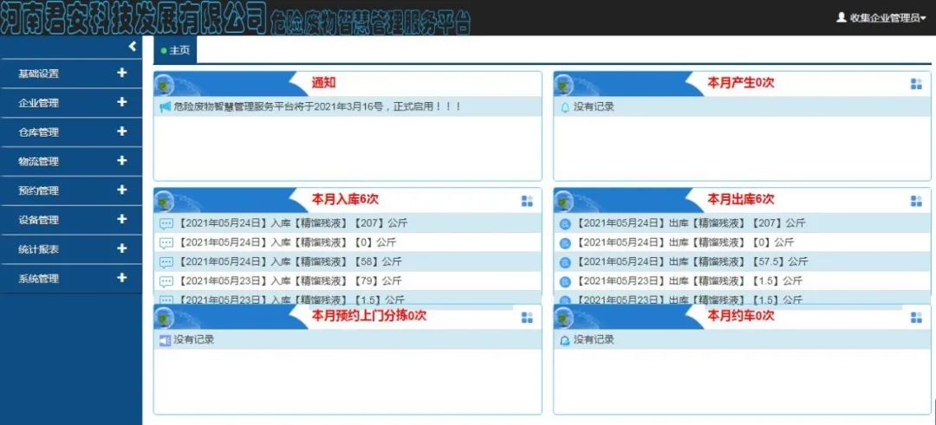
Task: Expand the 系统管理 menu plus icon
Action: click(x=122, y=277)
